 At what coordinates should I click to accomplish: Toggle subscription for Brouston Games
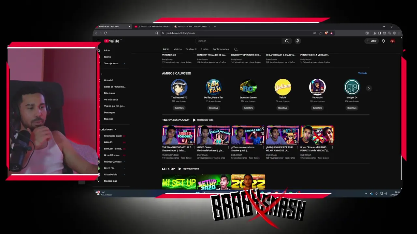[248, 108]
